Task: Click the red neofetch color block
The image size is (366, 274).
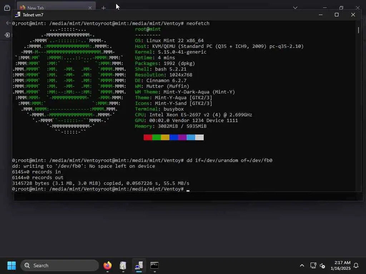Action: (148, 137)
